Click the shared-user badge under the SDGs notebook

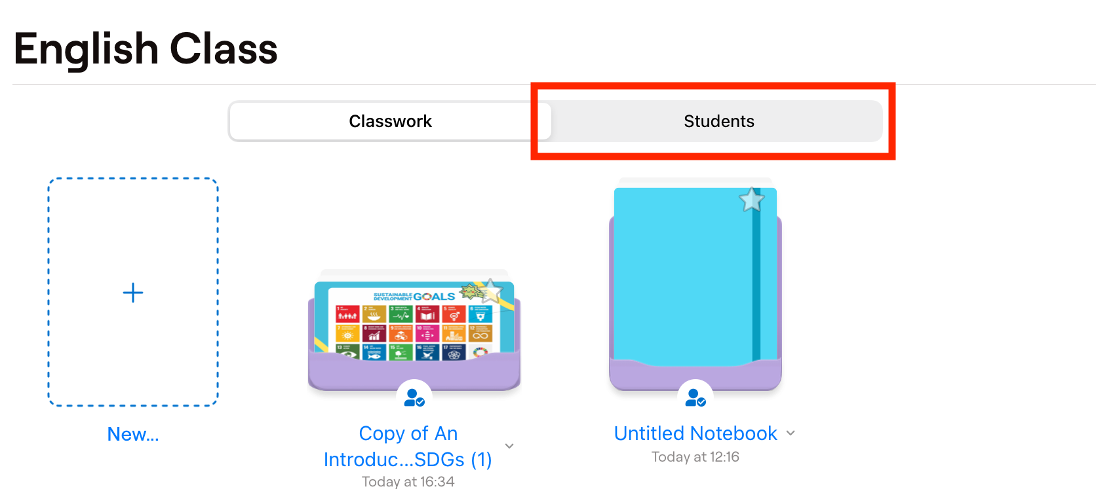tap(414, 397)
